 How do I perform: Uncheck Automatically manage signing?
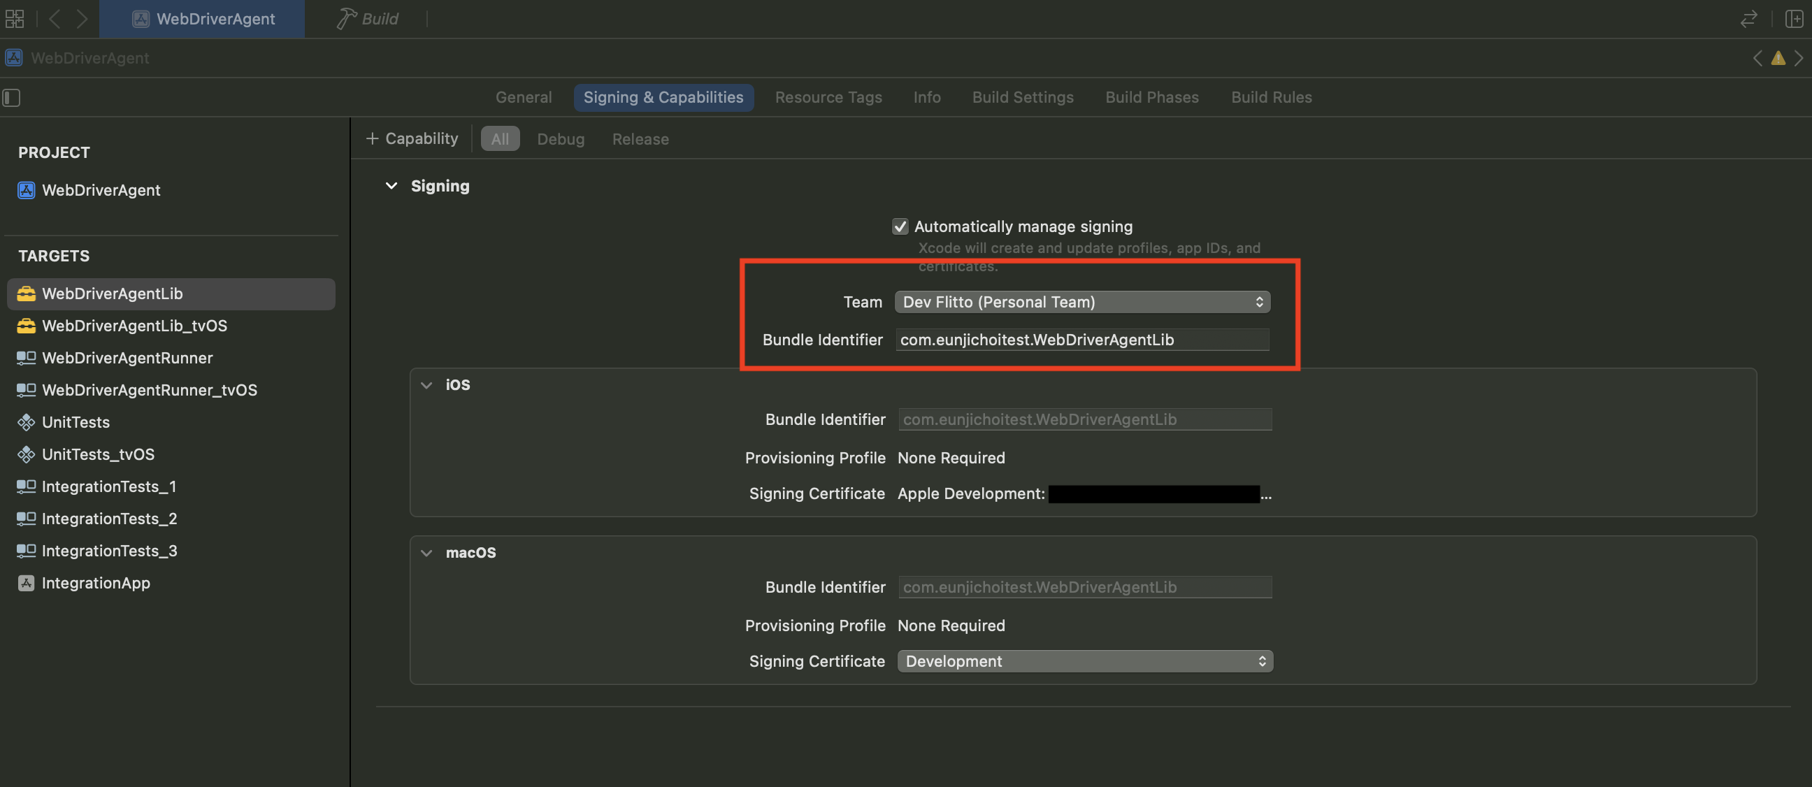click(x=900, y=226)
